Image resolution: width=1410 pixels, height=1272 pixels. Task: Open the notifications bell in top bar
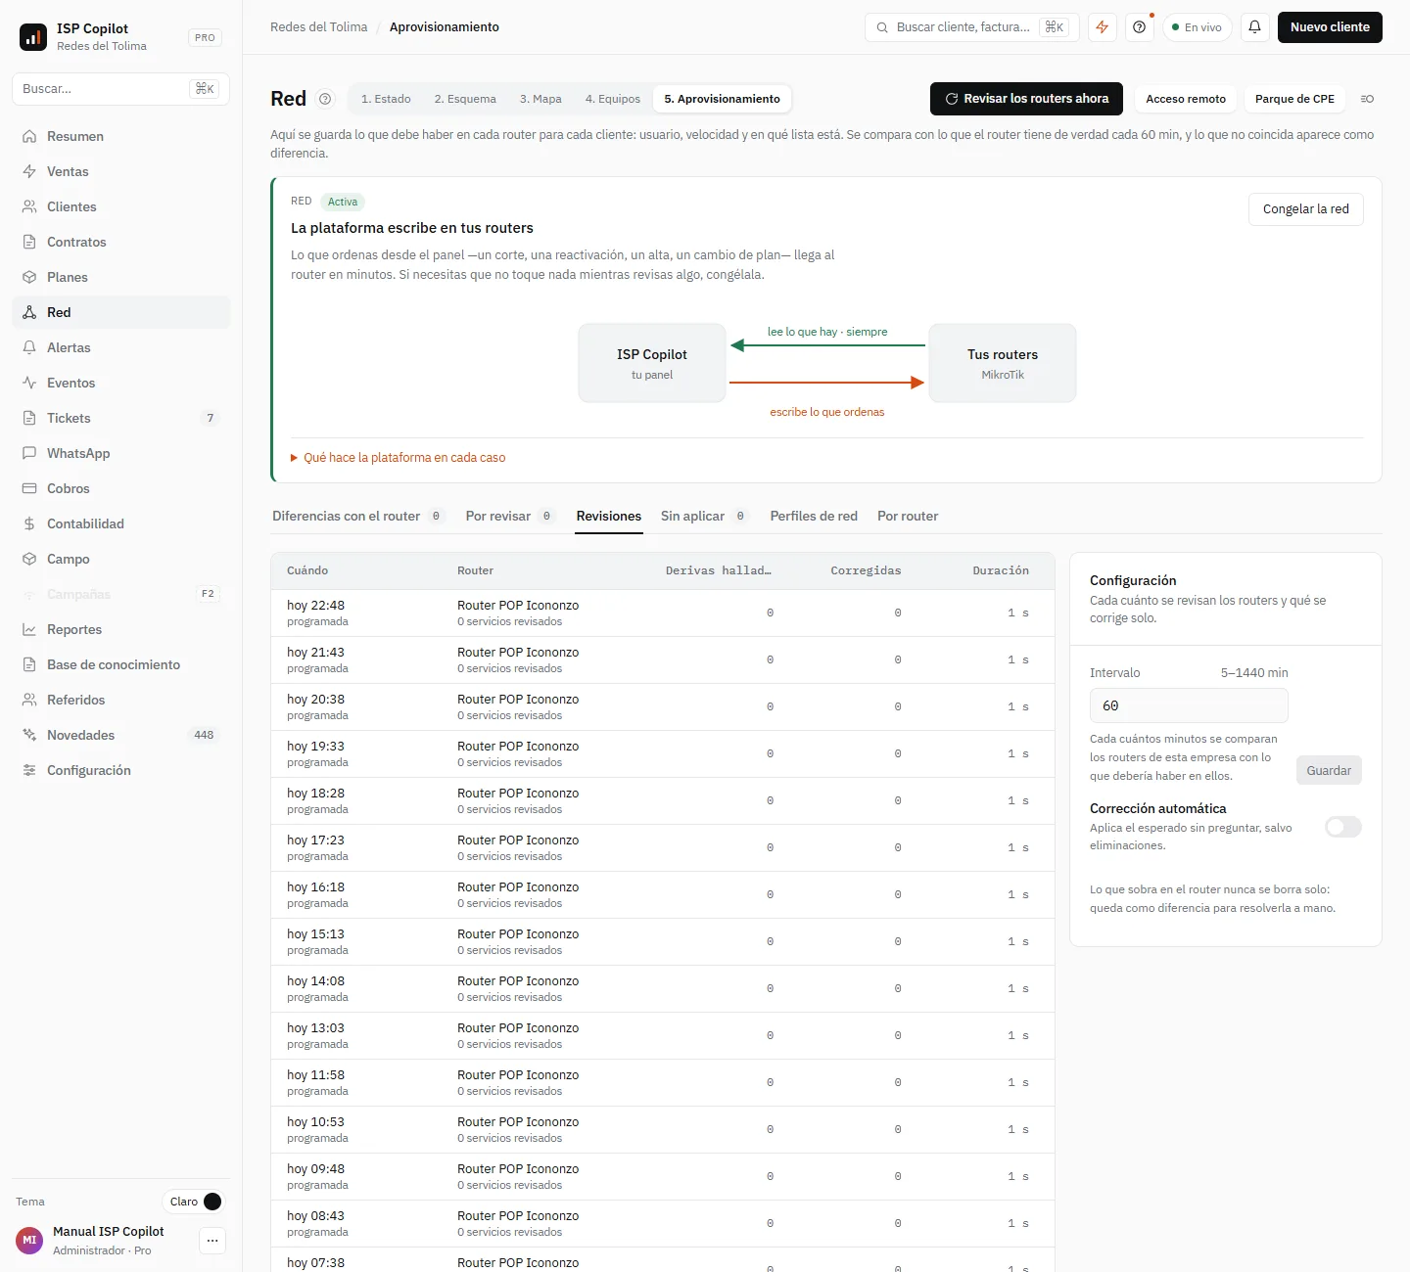[x=1254, y=27]
